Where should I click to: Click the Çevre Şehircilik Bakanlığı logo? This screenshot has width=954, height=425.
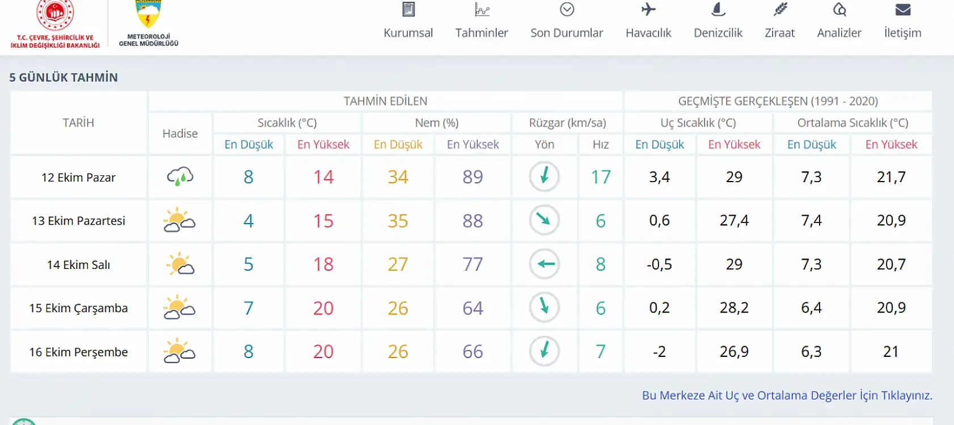coord(55,23)
